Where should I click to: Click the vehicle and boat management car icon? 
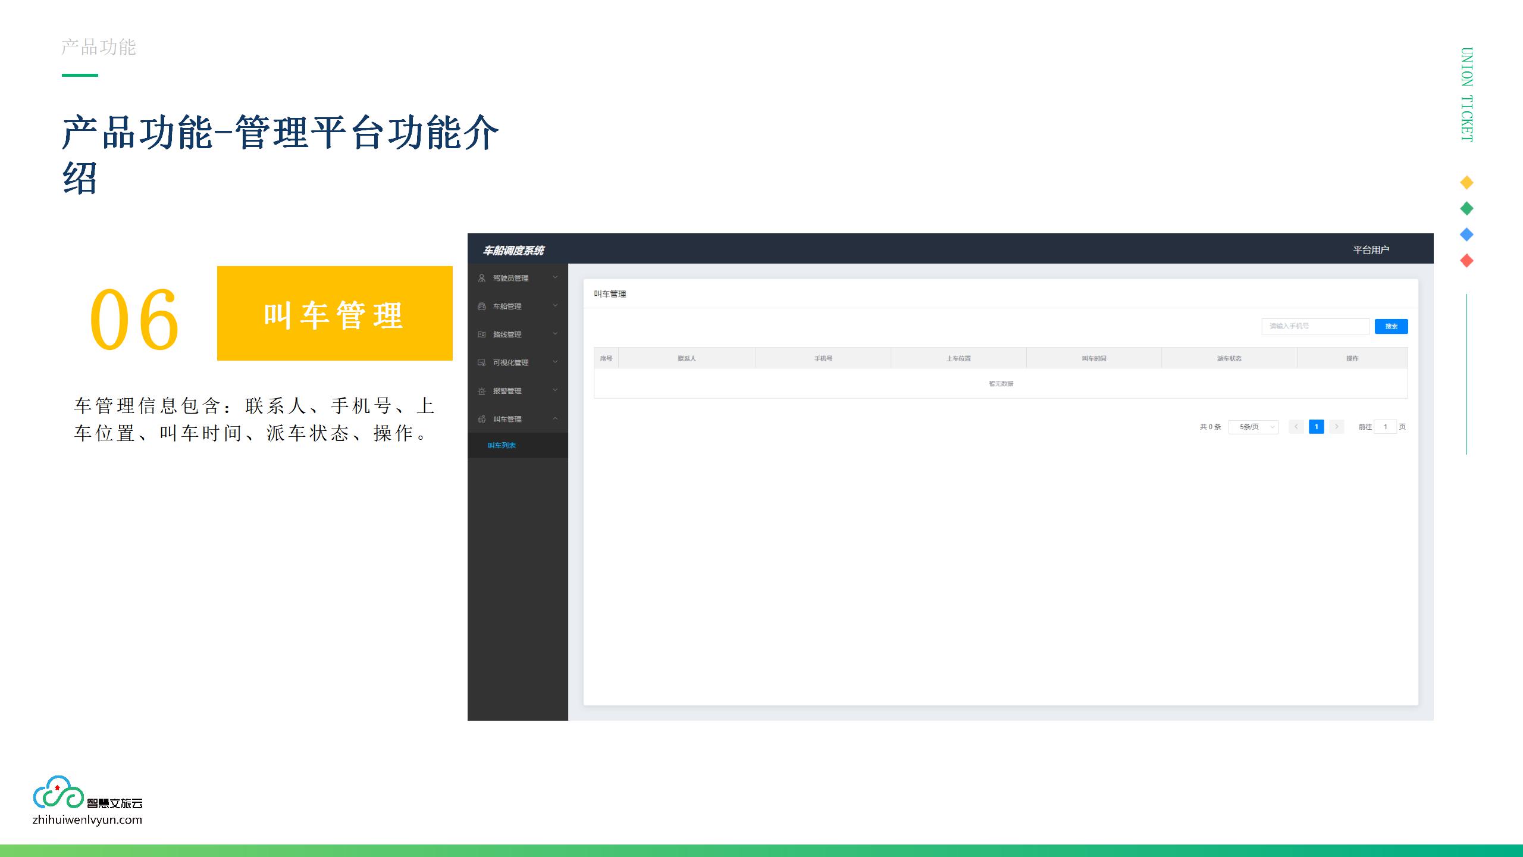[482, 306]
